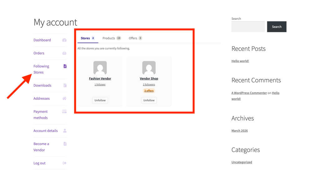
Task: Click the Vendor Shop avatar image
Action: point(149,68)
